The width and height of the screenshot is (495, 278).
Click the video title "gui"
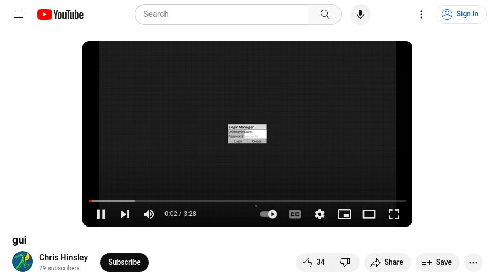point(20,240)
